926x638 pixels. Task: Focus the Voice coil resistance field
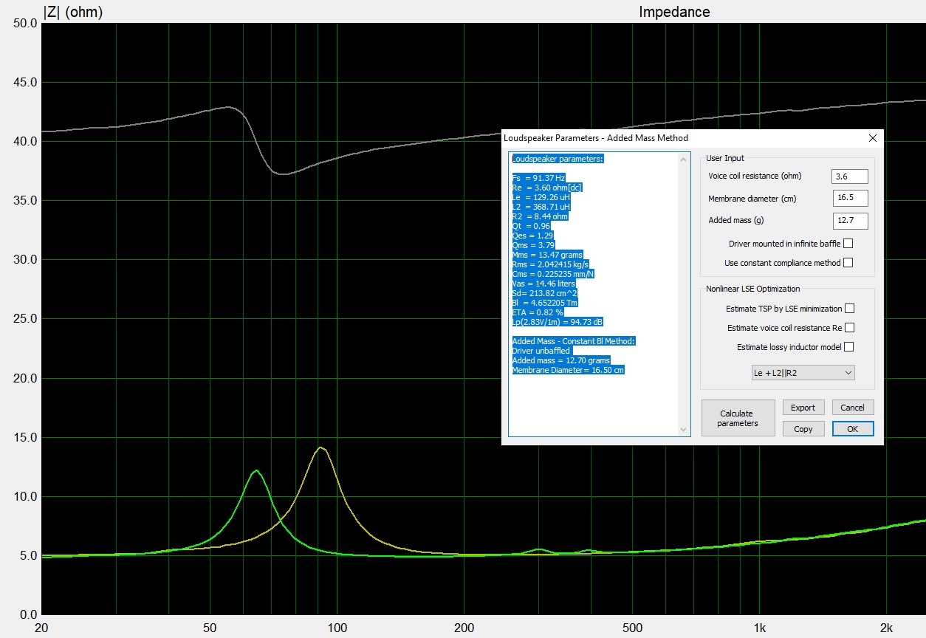pos(849,176)
